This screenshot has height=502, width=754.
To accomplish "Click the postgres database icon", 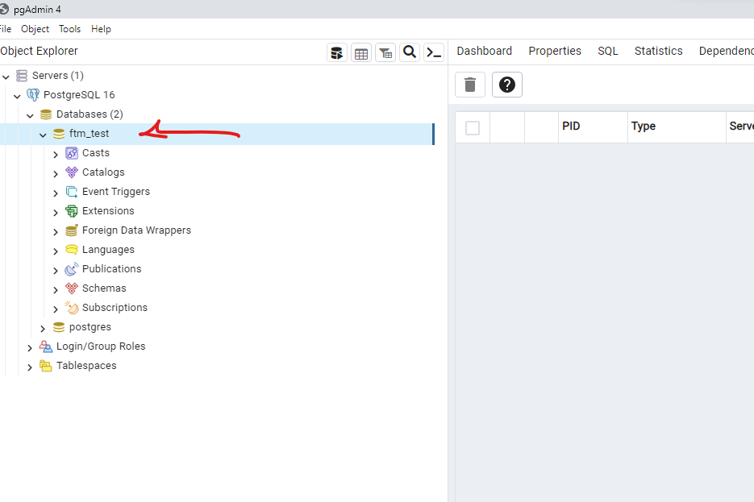I will tap(59, 327).
